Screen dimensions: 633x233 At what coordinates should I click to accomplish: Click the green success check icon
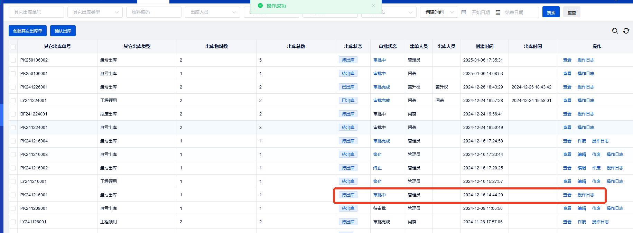point(260,6)
